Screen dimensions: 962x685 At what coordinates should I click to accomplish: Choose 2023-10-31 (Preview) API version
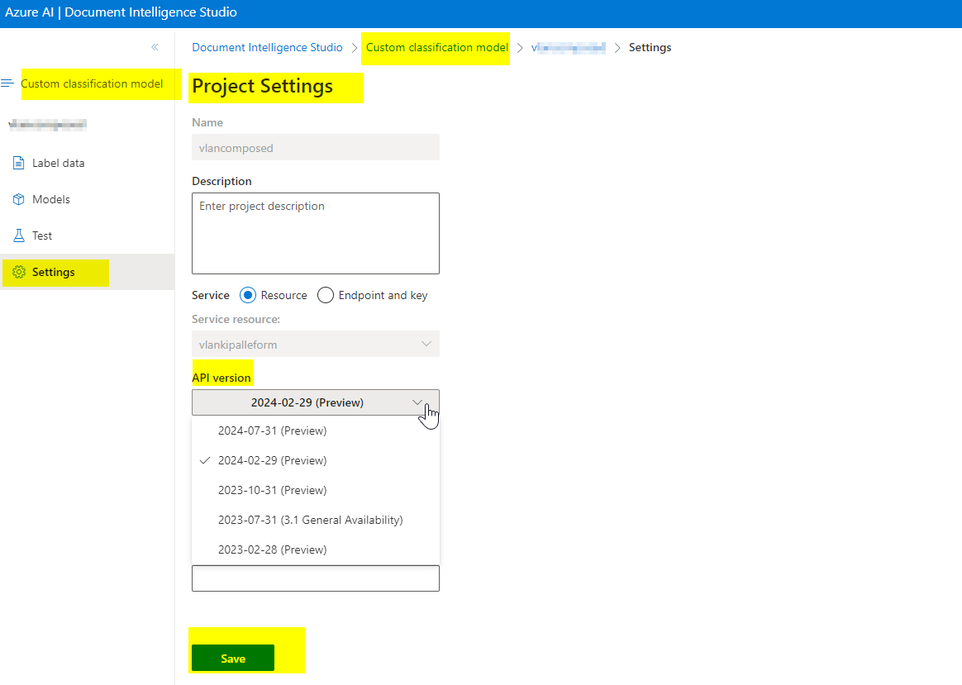pos(316,491)
